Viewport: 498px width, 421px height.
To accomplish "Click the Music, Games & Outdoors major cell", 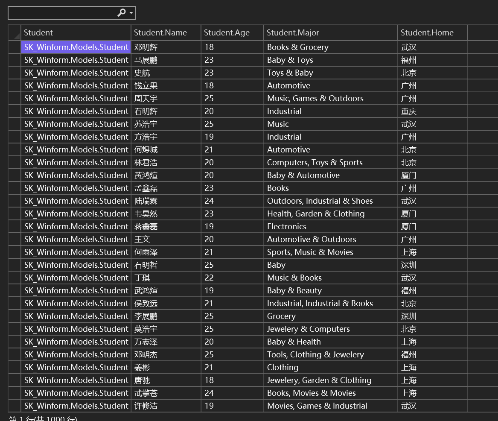I will pyautogui.click(x=331, y=99).
